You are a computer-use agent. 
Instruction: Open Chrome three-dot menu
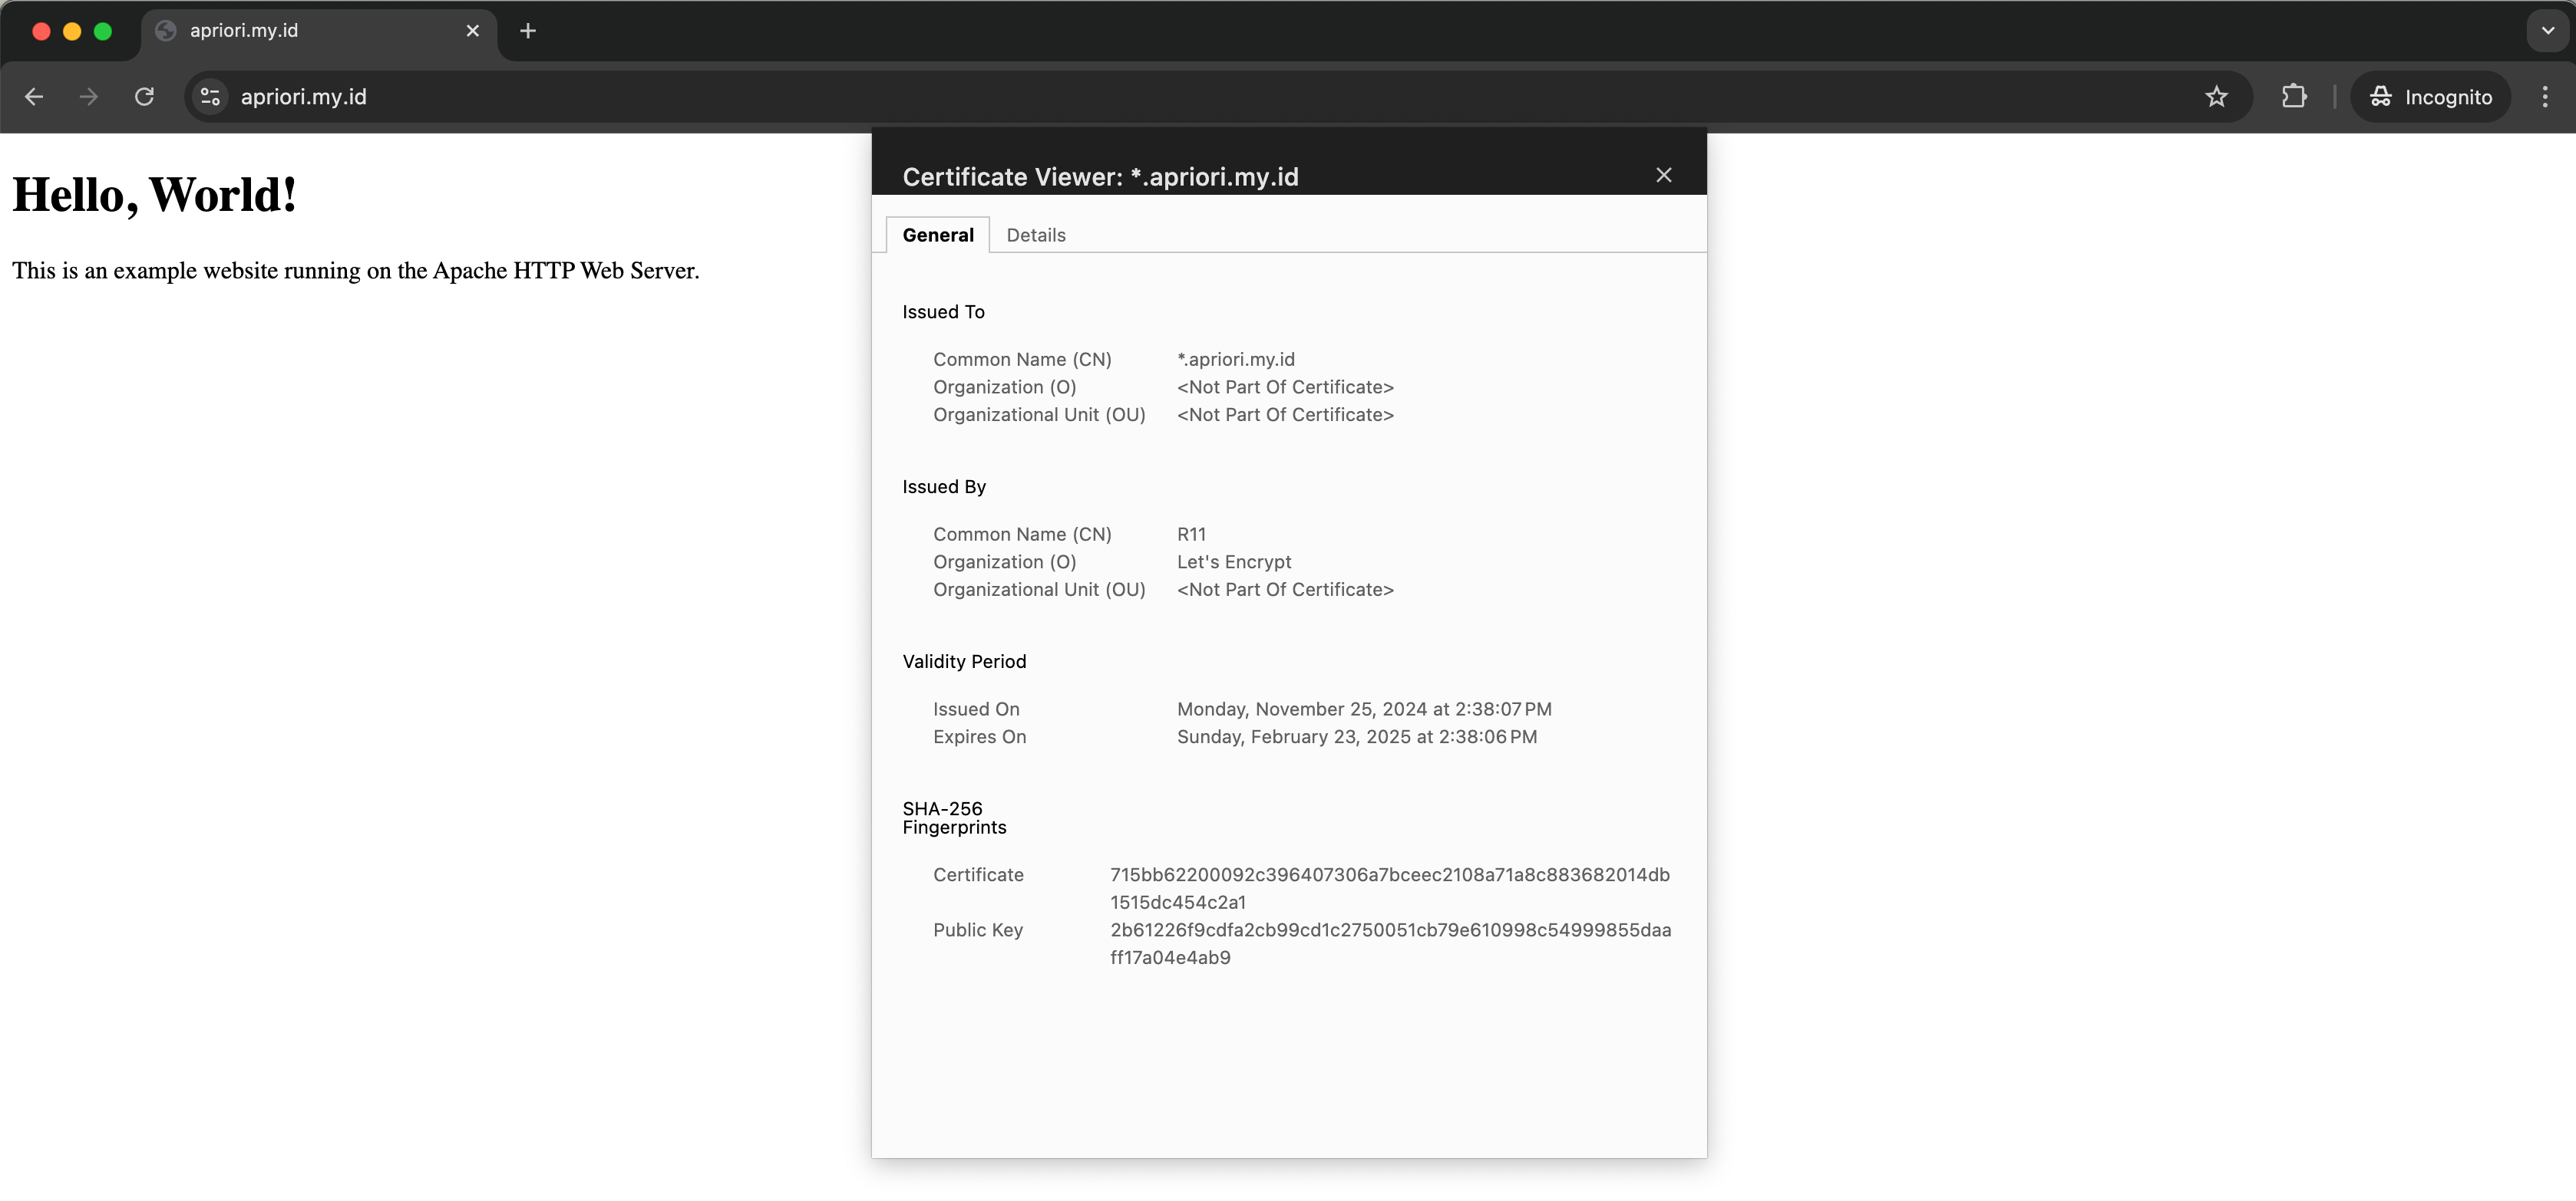[2545, 97]
